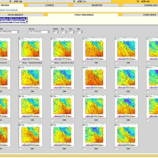The height and width of the screenshot is (158, 158).
Task: View the 1989 map thumbnail
Action: pyautogui.click(x=31, y=78)
